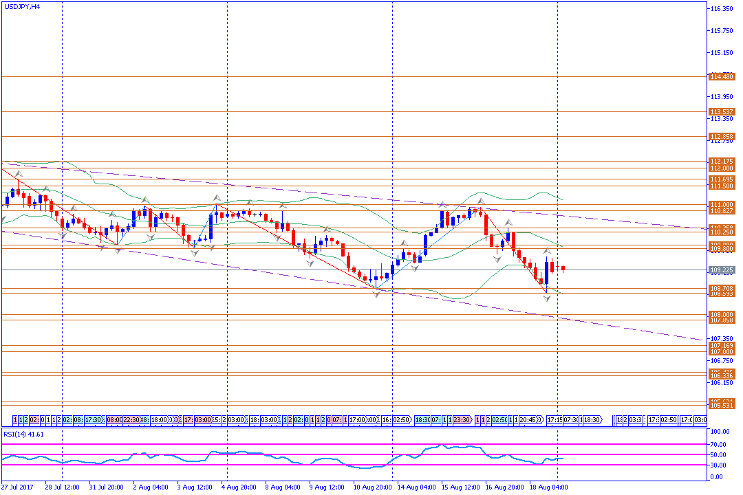Open the 17:15 news event marker

pos(554,419)
